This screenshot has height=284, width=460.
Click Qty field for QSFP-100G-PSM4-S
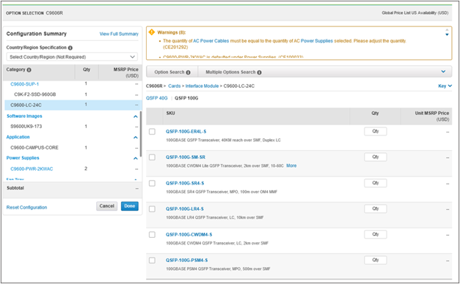376,261
